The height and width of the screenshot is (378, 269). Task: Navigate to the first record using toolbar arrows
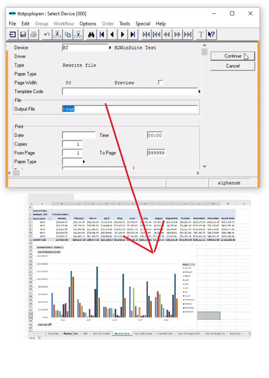(102, 34)
